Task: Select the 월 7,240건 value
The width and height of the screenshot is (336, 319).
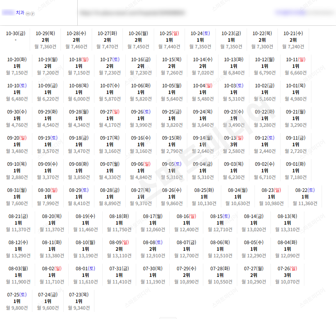Action: point(293,47)
